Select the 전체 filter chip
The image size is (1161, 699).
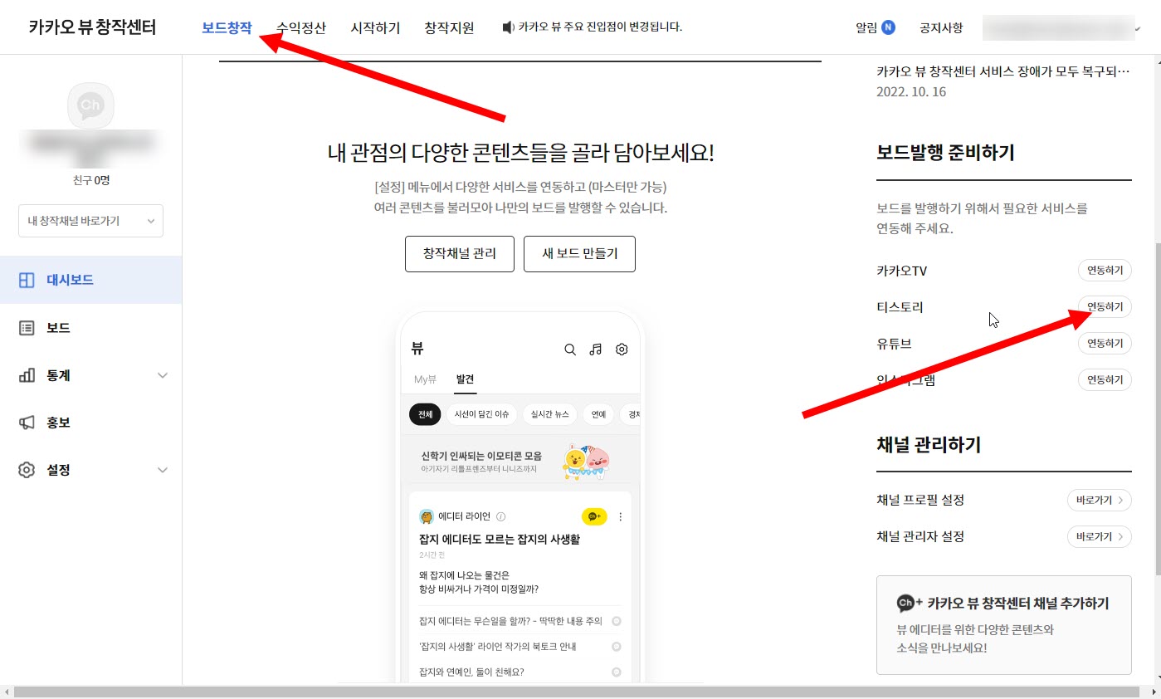pyautogui.click(x=425, y=414)
